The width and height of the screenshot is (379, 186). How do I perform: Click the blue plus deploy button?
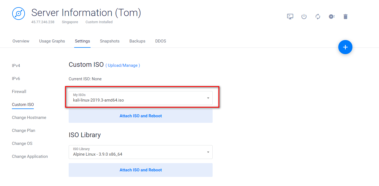[345, 47]
